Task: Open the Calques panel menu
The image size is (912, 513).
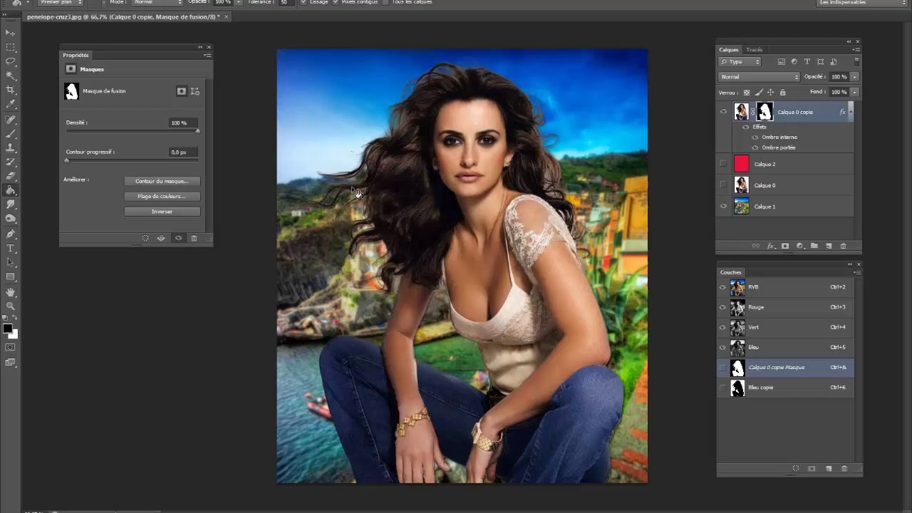Action: coord(856,50)
